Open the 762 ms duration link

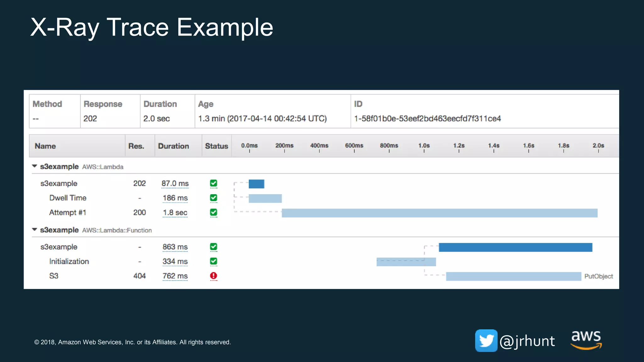click(175, 276)
